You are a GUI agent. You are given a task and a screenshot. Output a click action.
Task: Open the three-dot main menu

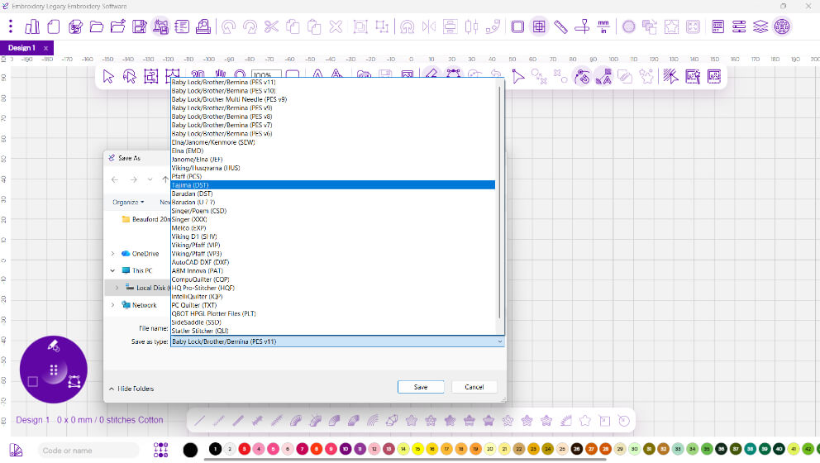[x=11, y=26]
